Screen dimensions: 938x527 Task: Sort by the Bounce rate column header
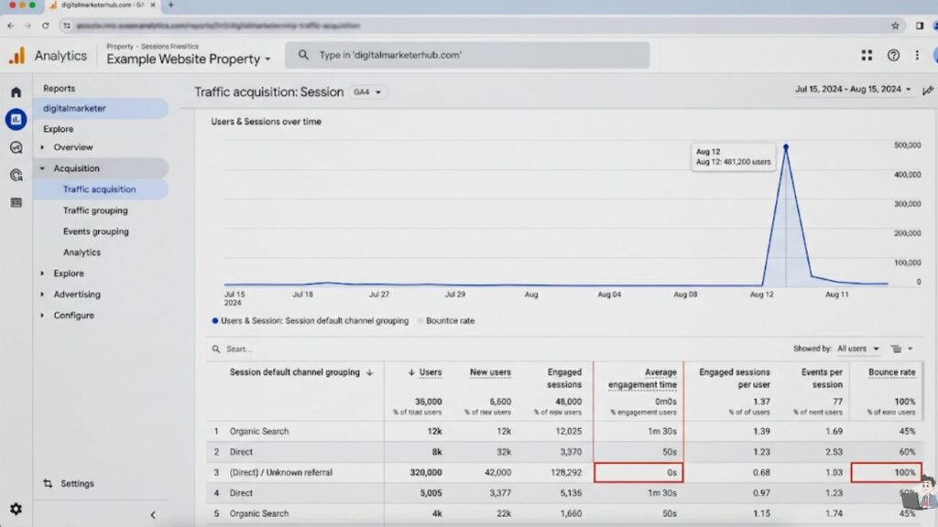click(x=891, y=372)
